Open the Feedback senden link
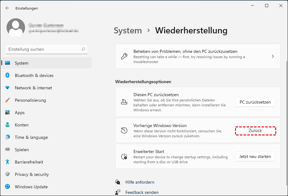 coord(142,192)
